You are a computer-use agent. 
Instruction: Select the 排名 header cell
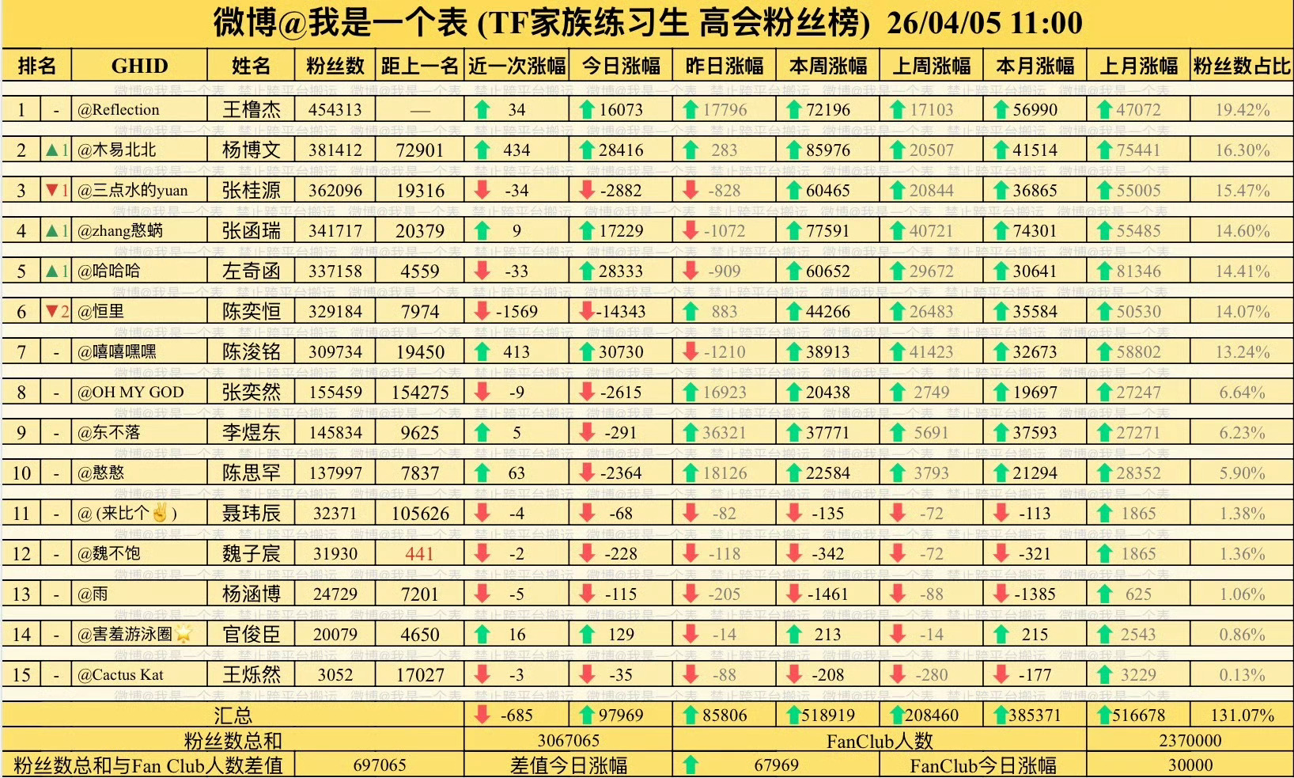(37, 66)
